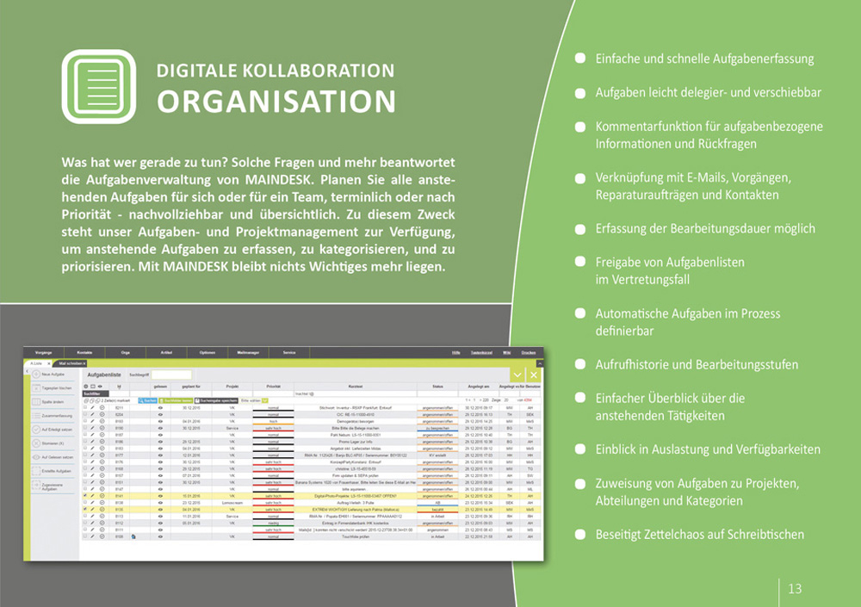Click the eye icon in the table header

click(100, 387)
